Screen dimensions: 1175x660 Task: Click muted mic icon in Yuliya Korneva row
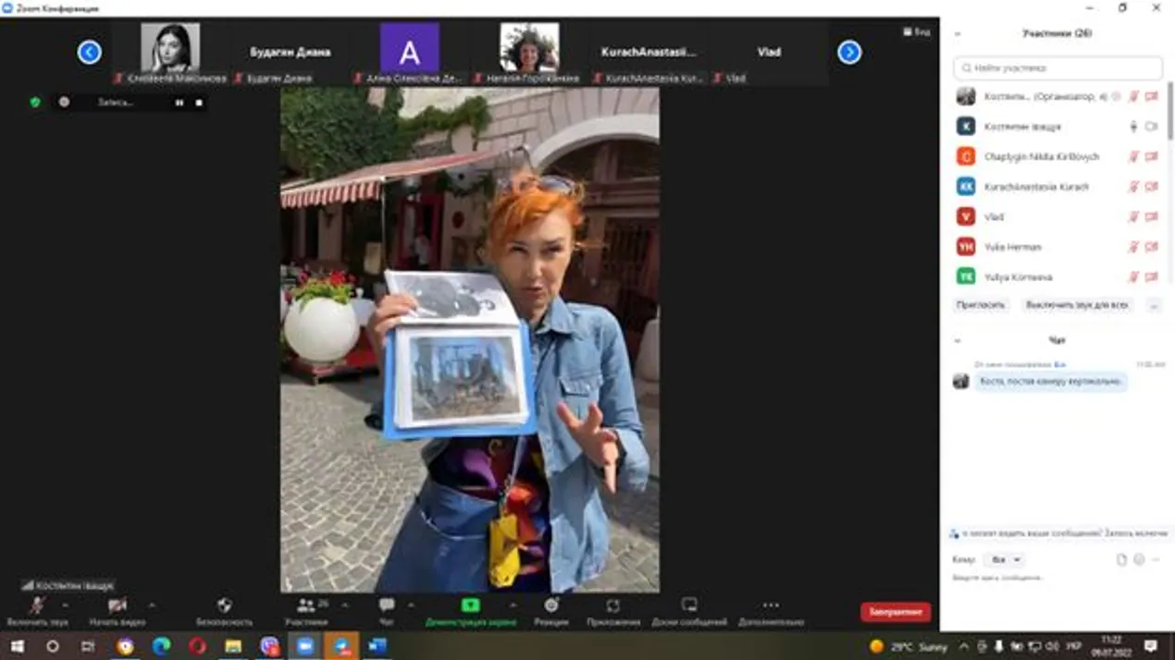(x=1133, y=276)
